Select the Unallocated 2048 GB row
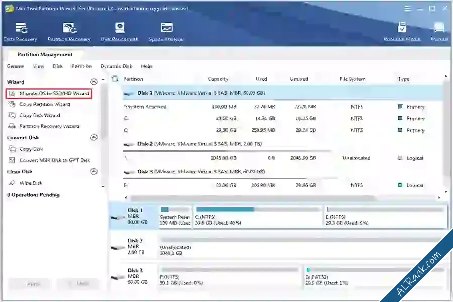This screenshot has height=302, width=453. 282,158
